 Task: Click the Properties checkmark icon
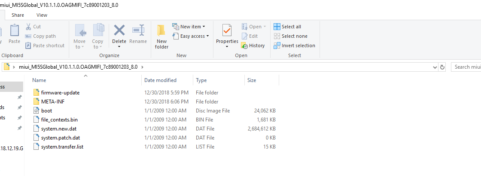coord(227,30)
